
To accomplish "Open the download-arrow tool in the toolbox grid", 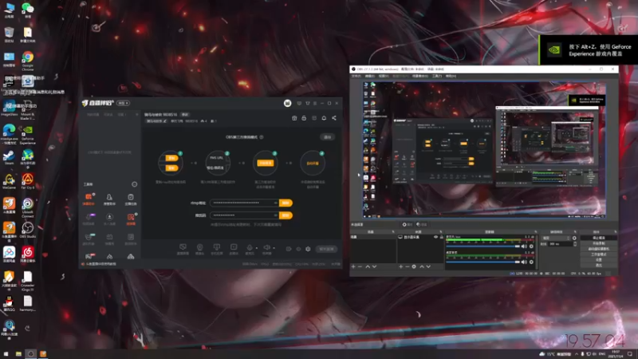I will click(x=109, y=219).
